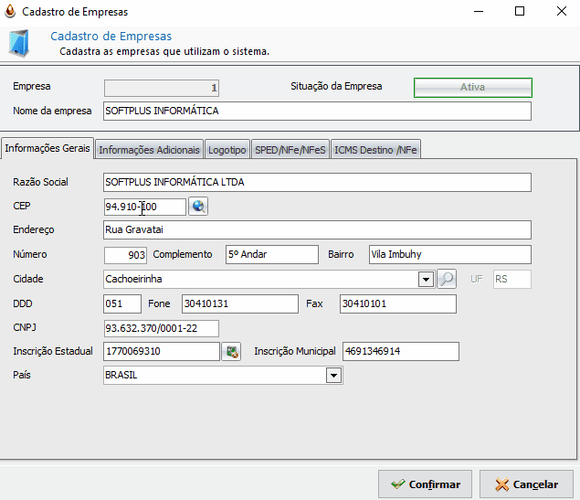Click the CEP input field

(144, 207)
